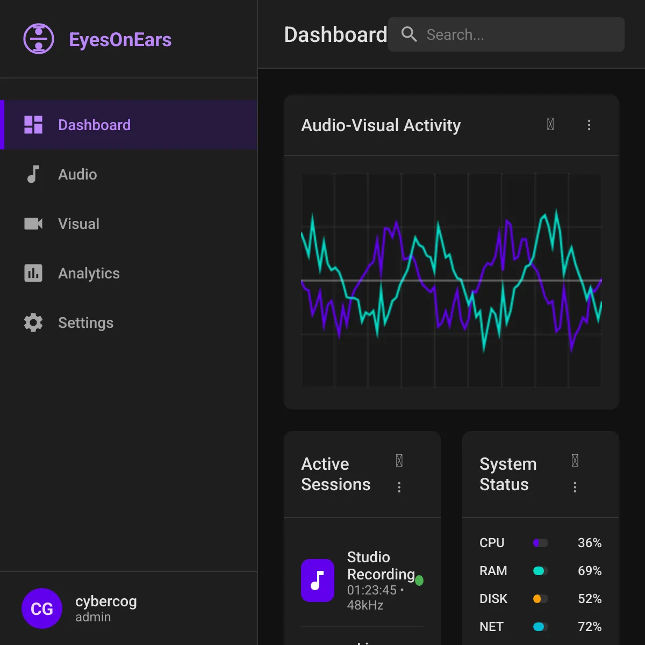The height and width of the screenshot is (645, 645).
Task: Select the Audio music note icon
Action: (x=33, y=174)
